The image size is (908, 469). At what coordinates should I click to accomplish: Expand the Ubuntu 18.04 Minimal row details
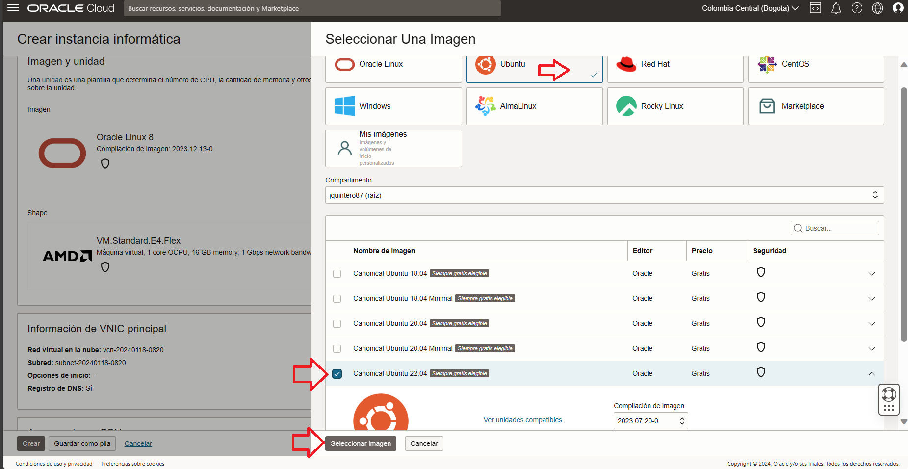872,299
